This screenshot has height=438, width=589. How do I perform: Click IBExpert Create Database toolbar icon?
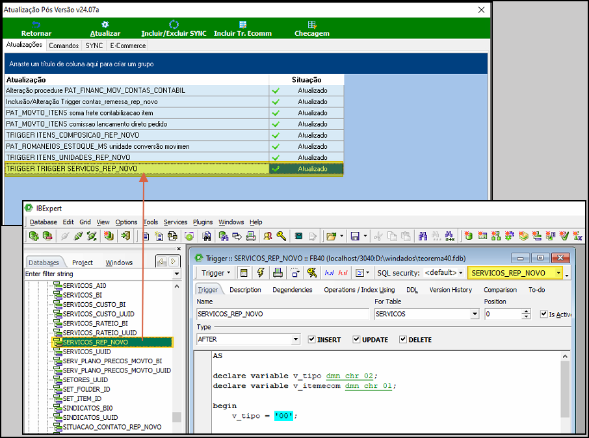(109, 236)
